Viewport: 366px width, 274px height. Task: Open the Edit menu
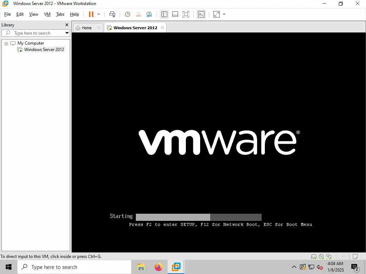point(20,14)
